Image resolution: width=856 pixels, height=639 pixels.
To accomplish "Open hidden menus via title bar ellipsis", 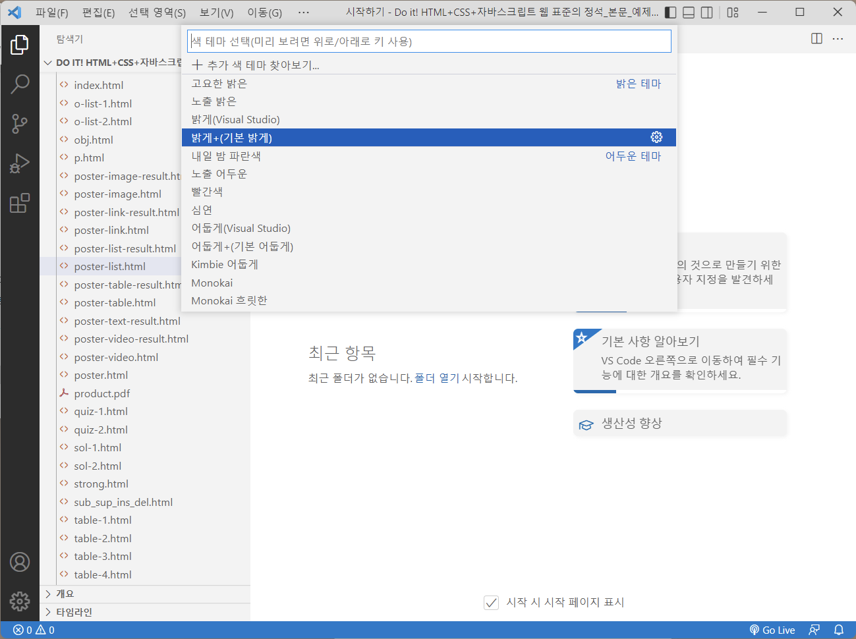I will click(x=304, y=12).
